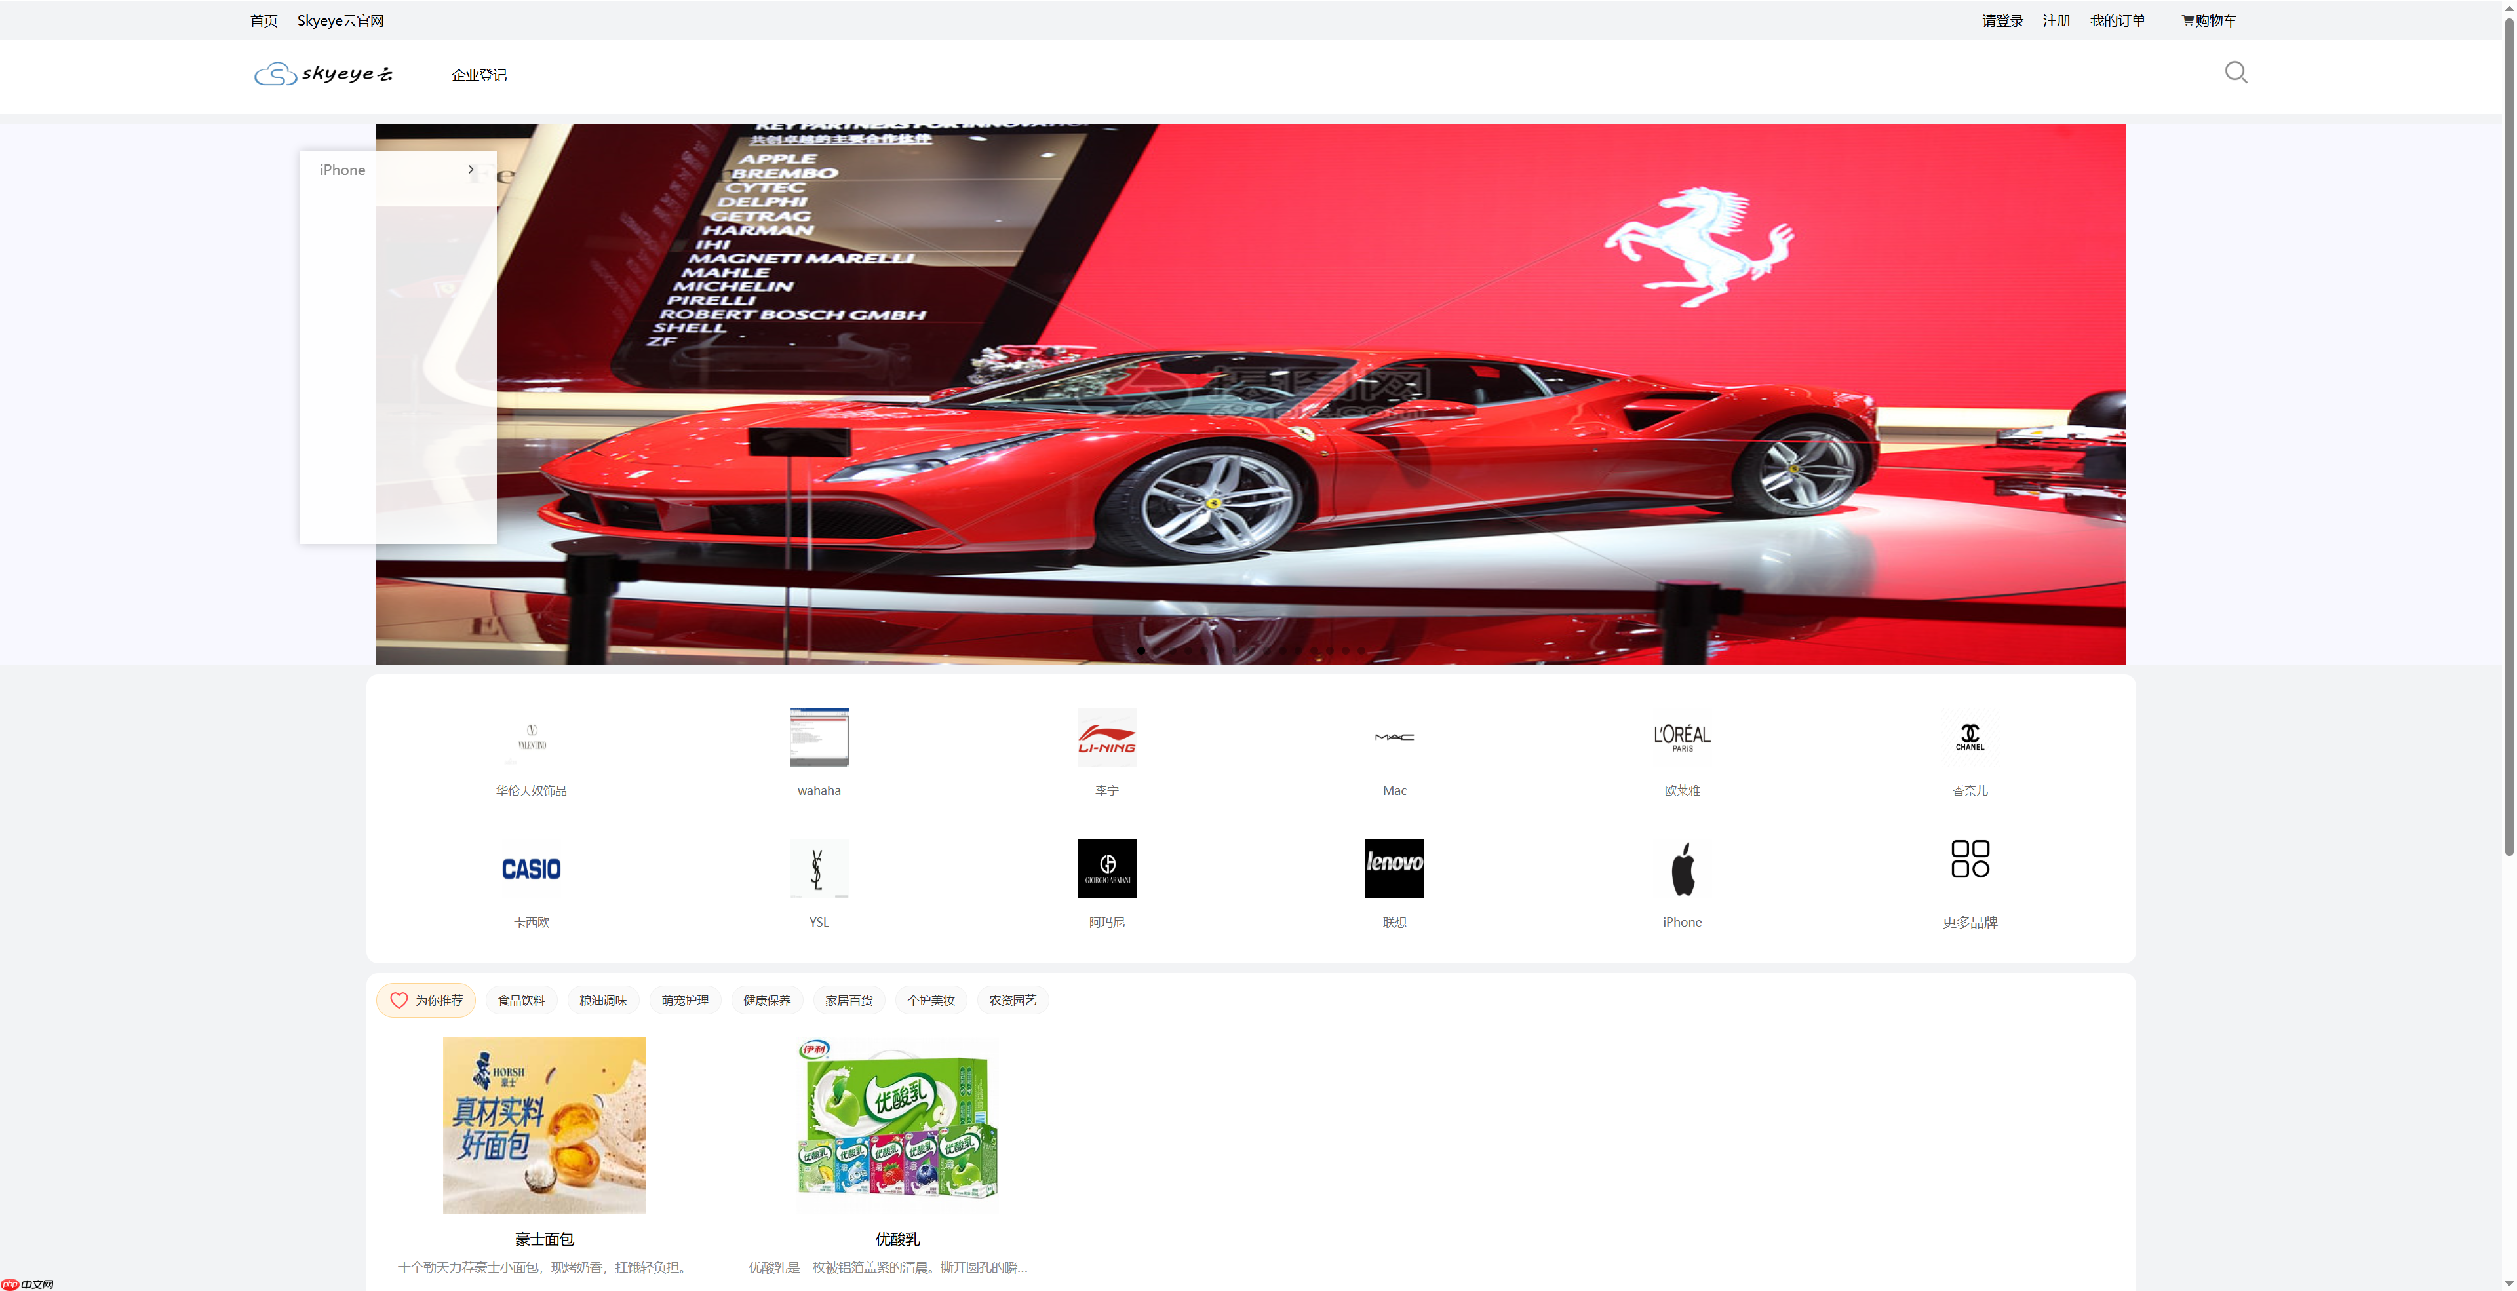The width and height of the screenshot is (2517, 1291).
Task: Select the Lenovo brand logo
Action: pos(1394,868)
